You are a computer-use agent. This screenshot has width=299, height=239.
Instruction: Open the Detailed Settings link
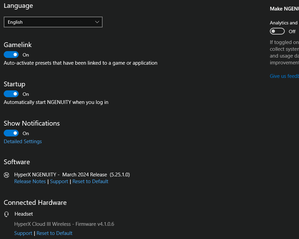coord(23,142)
